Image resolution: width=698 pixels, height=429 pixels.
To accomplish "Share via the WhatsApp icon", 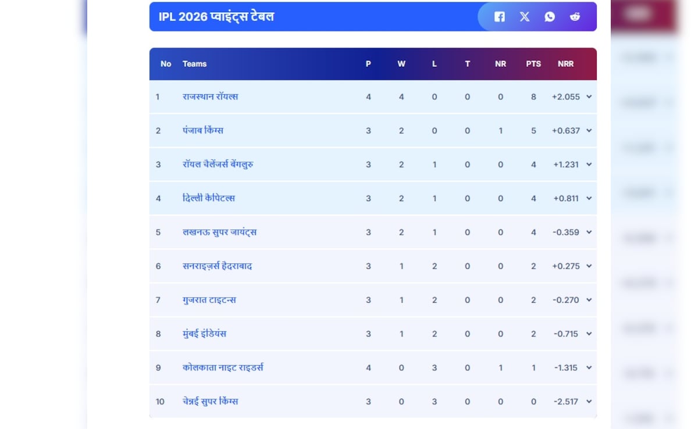I will tap(550, 17).
